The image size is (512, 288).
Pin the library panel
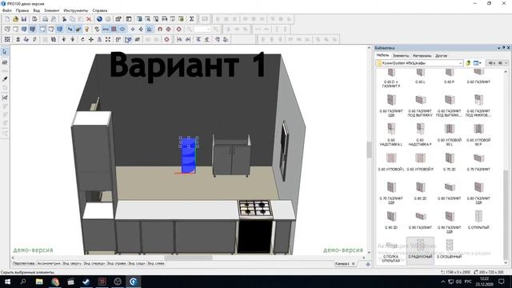pos(503,48)
